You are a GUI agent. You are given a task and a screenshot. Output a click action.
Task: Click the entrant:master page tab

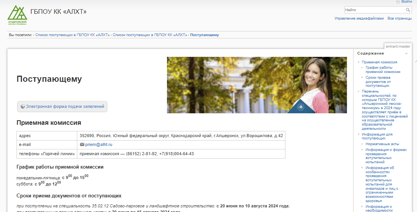[398, 46]
